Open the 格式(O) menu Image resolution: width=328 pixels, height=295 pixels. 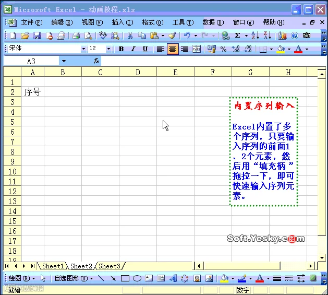click(153, 22)
